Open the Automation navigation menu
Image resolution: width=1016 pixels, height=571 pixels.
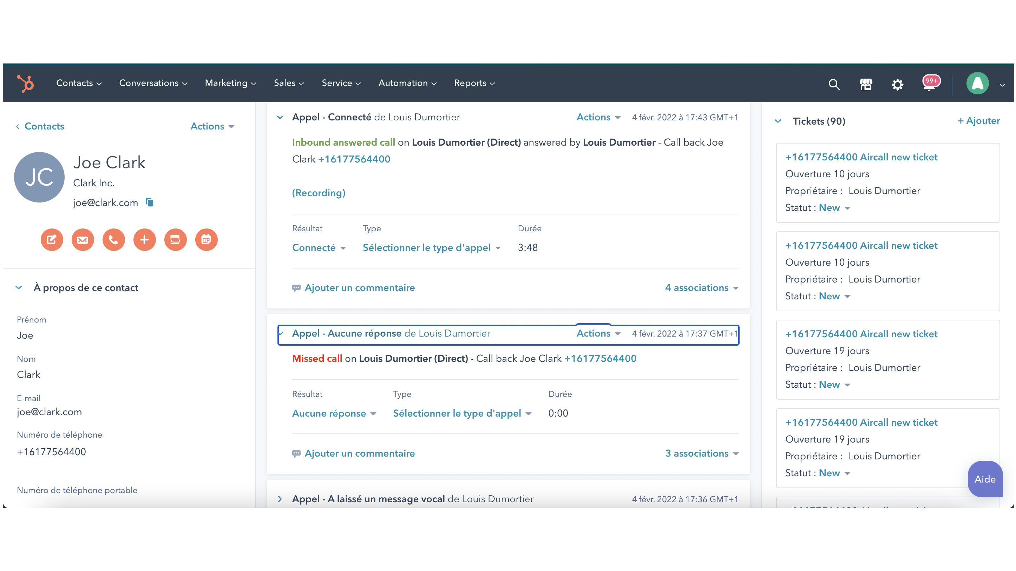[x=407, y=83]
